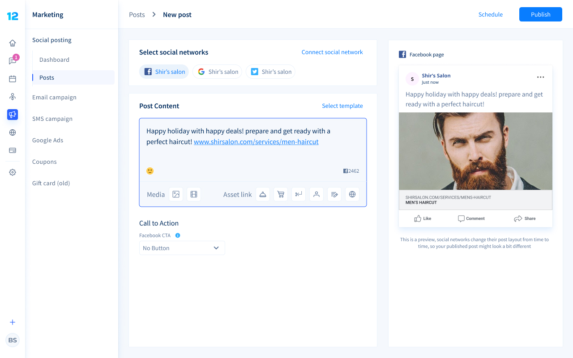Open the shirsalon.com men-haircut link in post text
This screenshot has width=573, height=358.
[256, 142]
